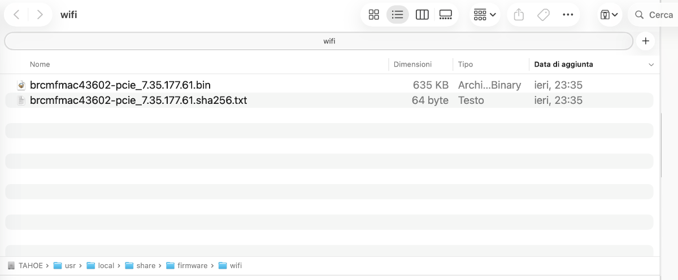
Task: Open the group-by options dropdown
Action: (485, 15)
